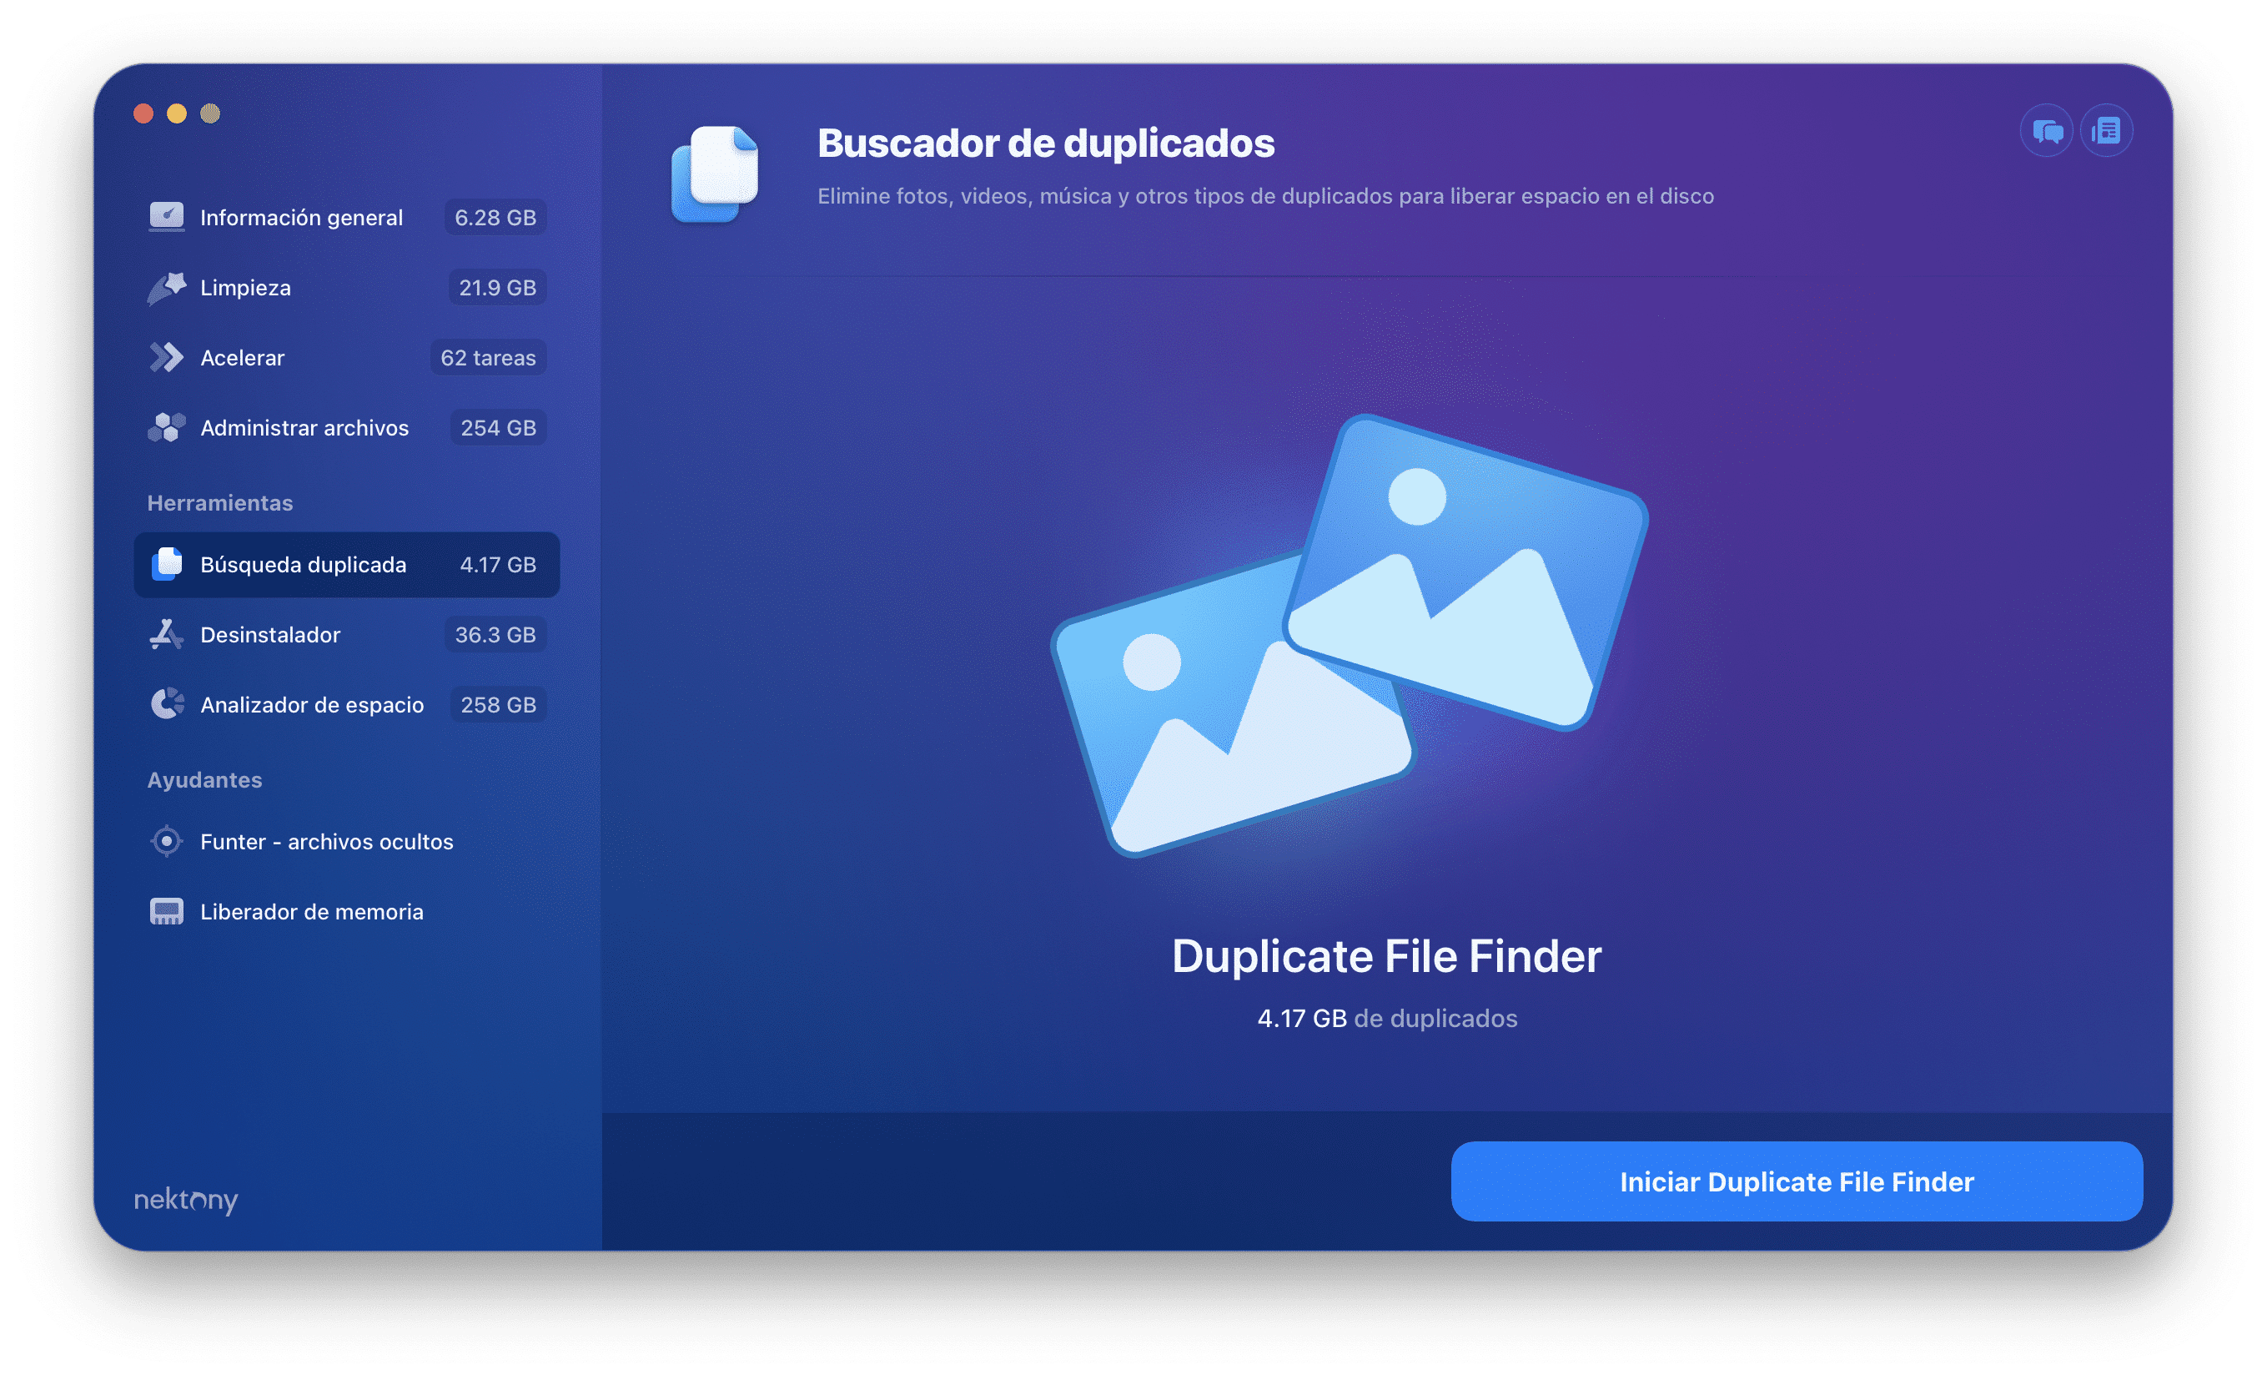Image resolution: width=2267 pixels, height=1375 pixels.
Task: Select Limpieza in the sidebar
Action: tap(346, 287)
